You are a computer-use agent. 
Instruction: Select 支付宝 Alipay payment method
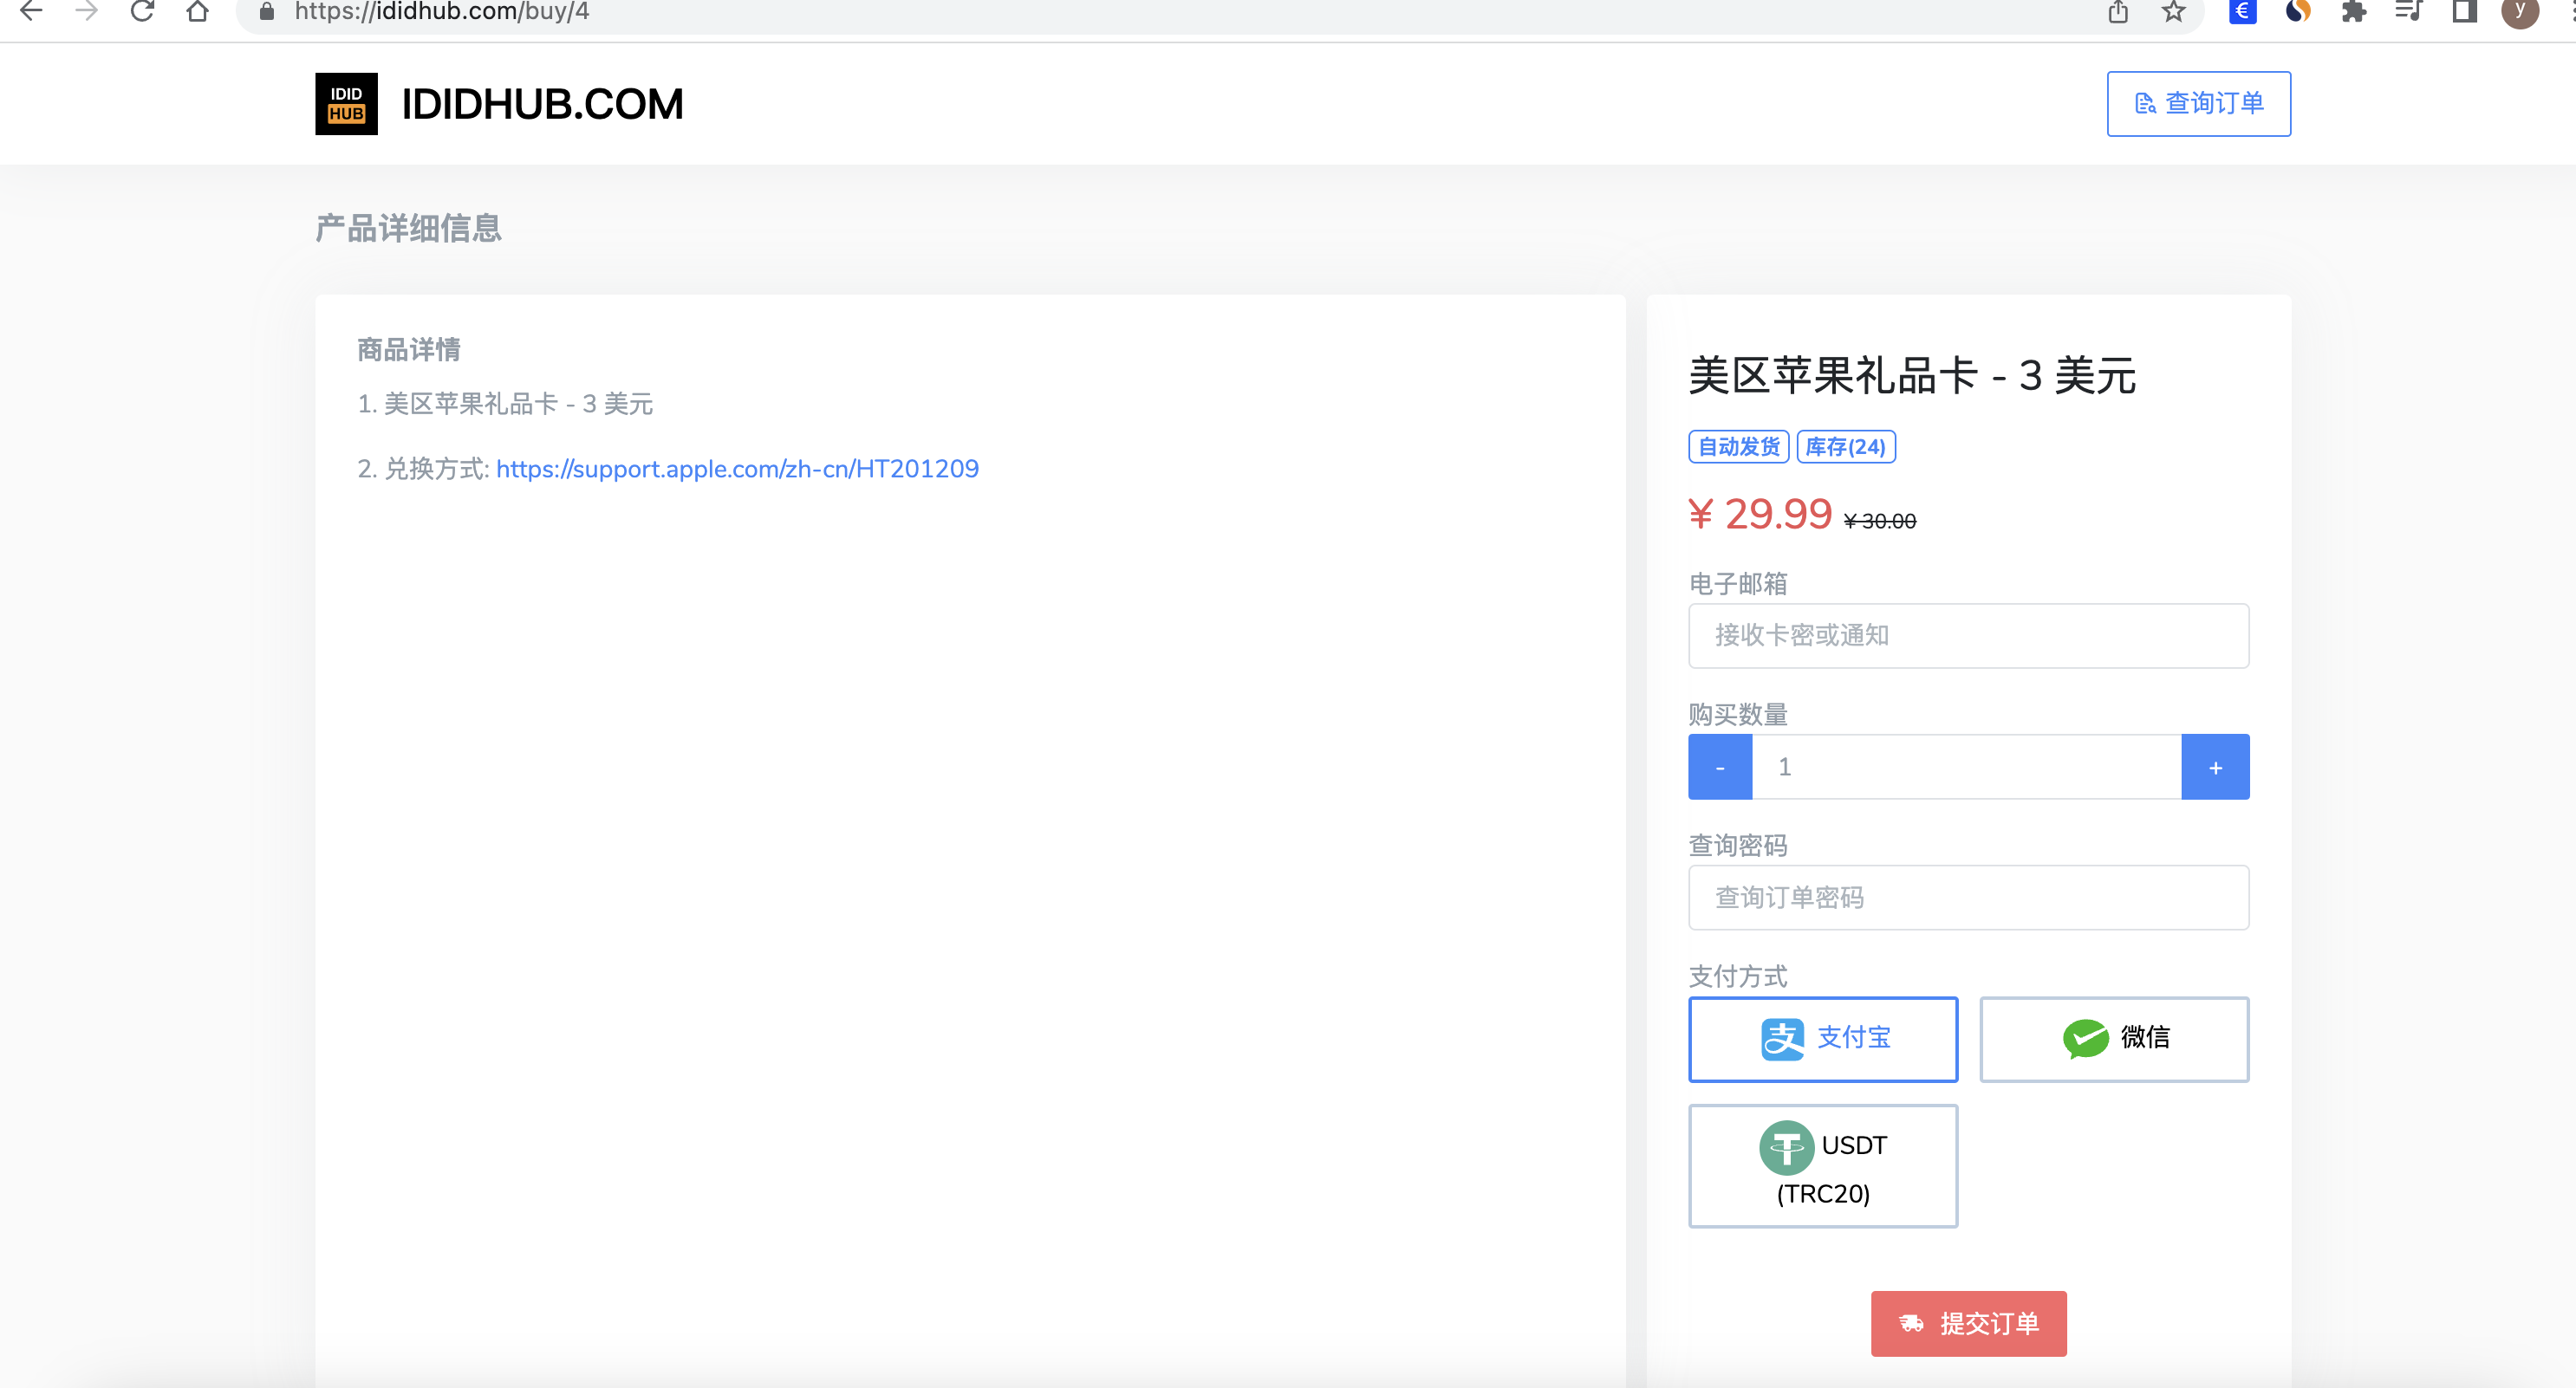click(x=1823, y=1038)
